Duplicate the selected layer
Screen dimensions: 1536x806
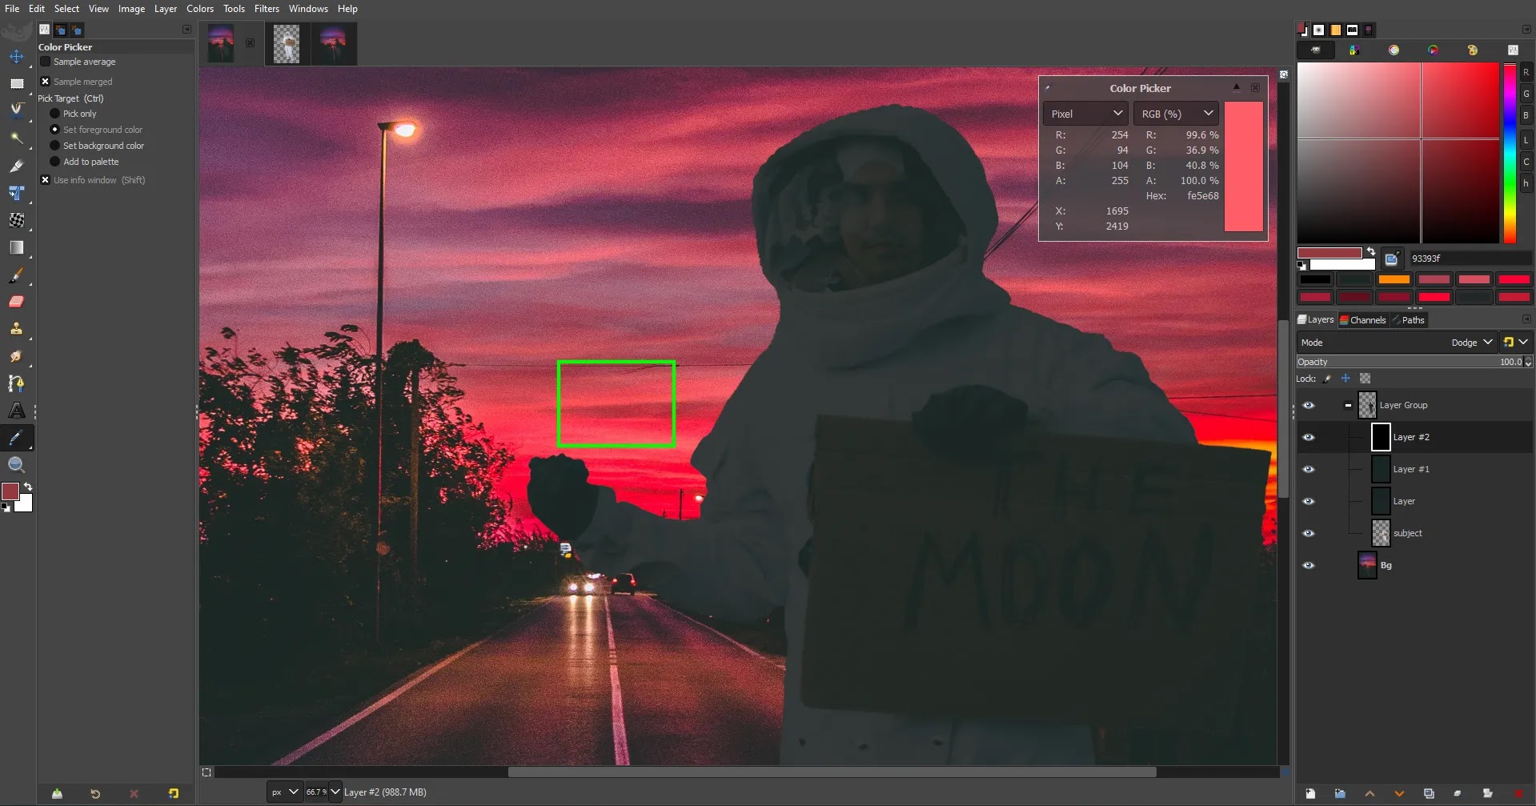pyautogui.click(x=1429, y=793)
